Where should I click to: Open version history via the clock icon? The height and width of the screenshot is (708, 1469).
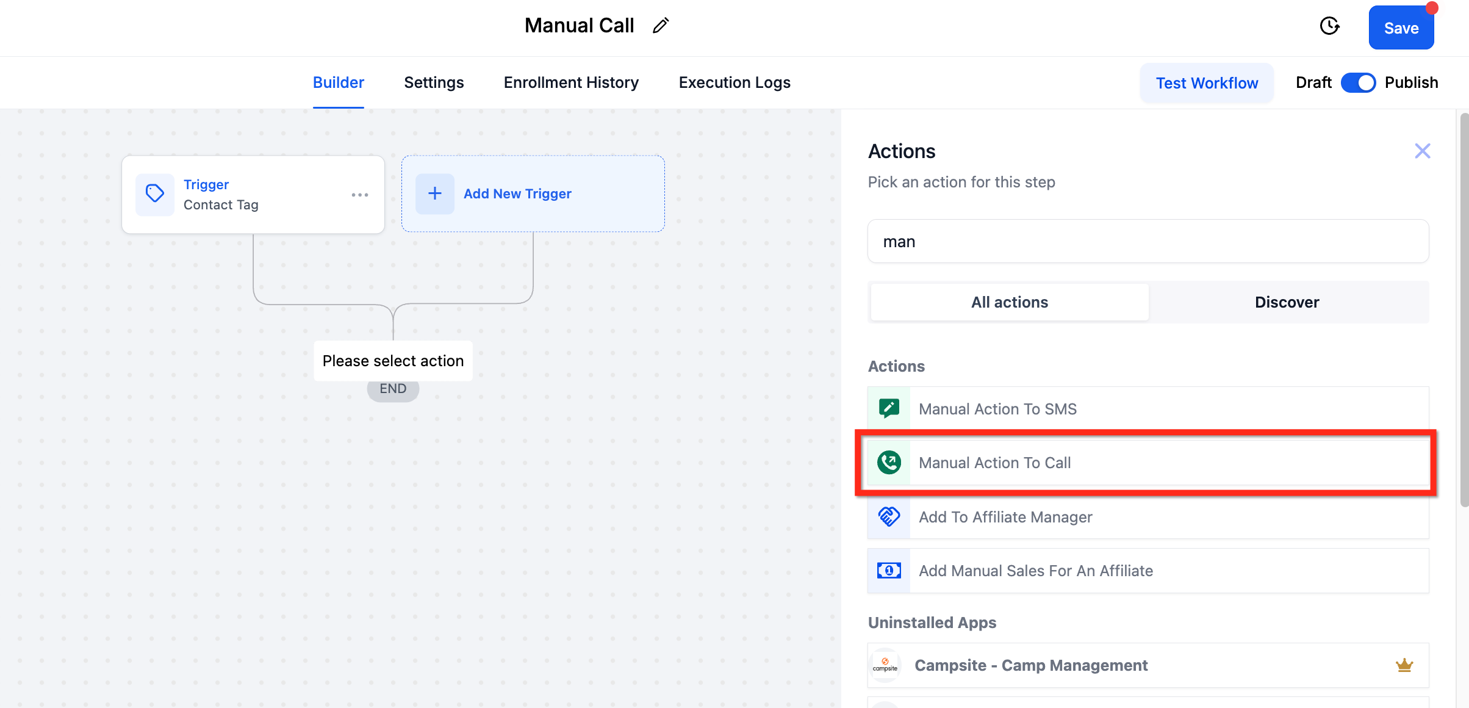coord(1329,26)
